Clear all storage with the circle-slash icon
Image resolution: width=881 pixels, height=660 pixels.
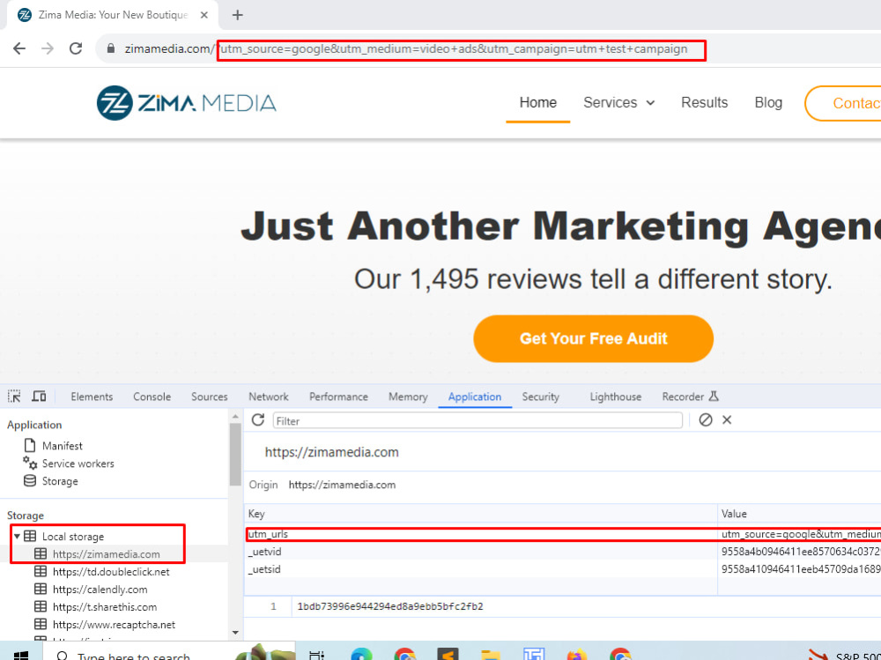[x=706, y=420]
